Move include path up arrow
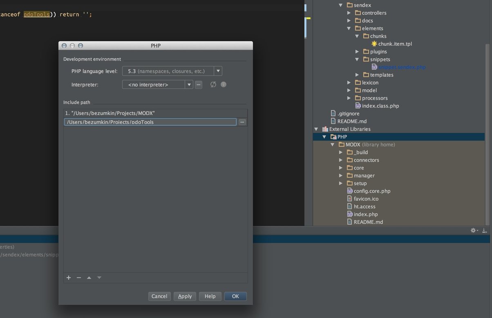The height and width of the screenshot is (318, 492). click(89, 278)
